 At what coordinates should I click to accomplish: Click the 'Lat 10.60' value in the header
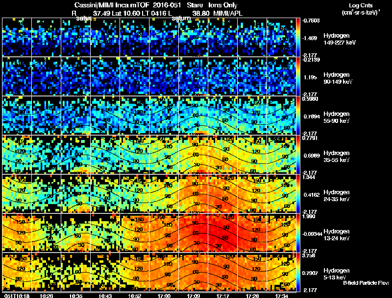pos(128,13)
